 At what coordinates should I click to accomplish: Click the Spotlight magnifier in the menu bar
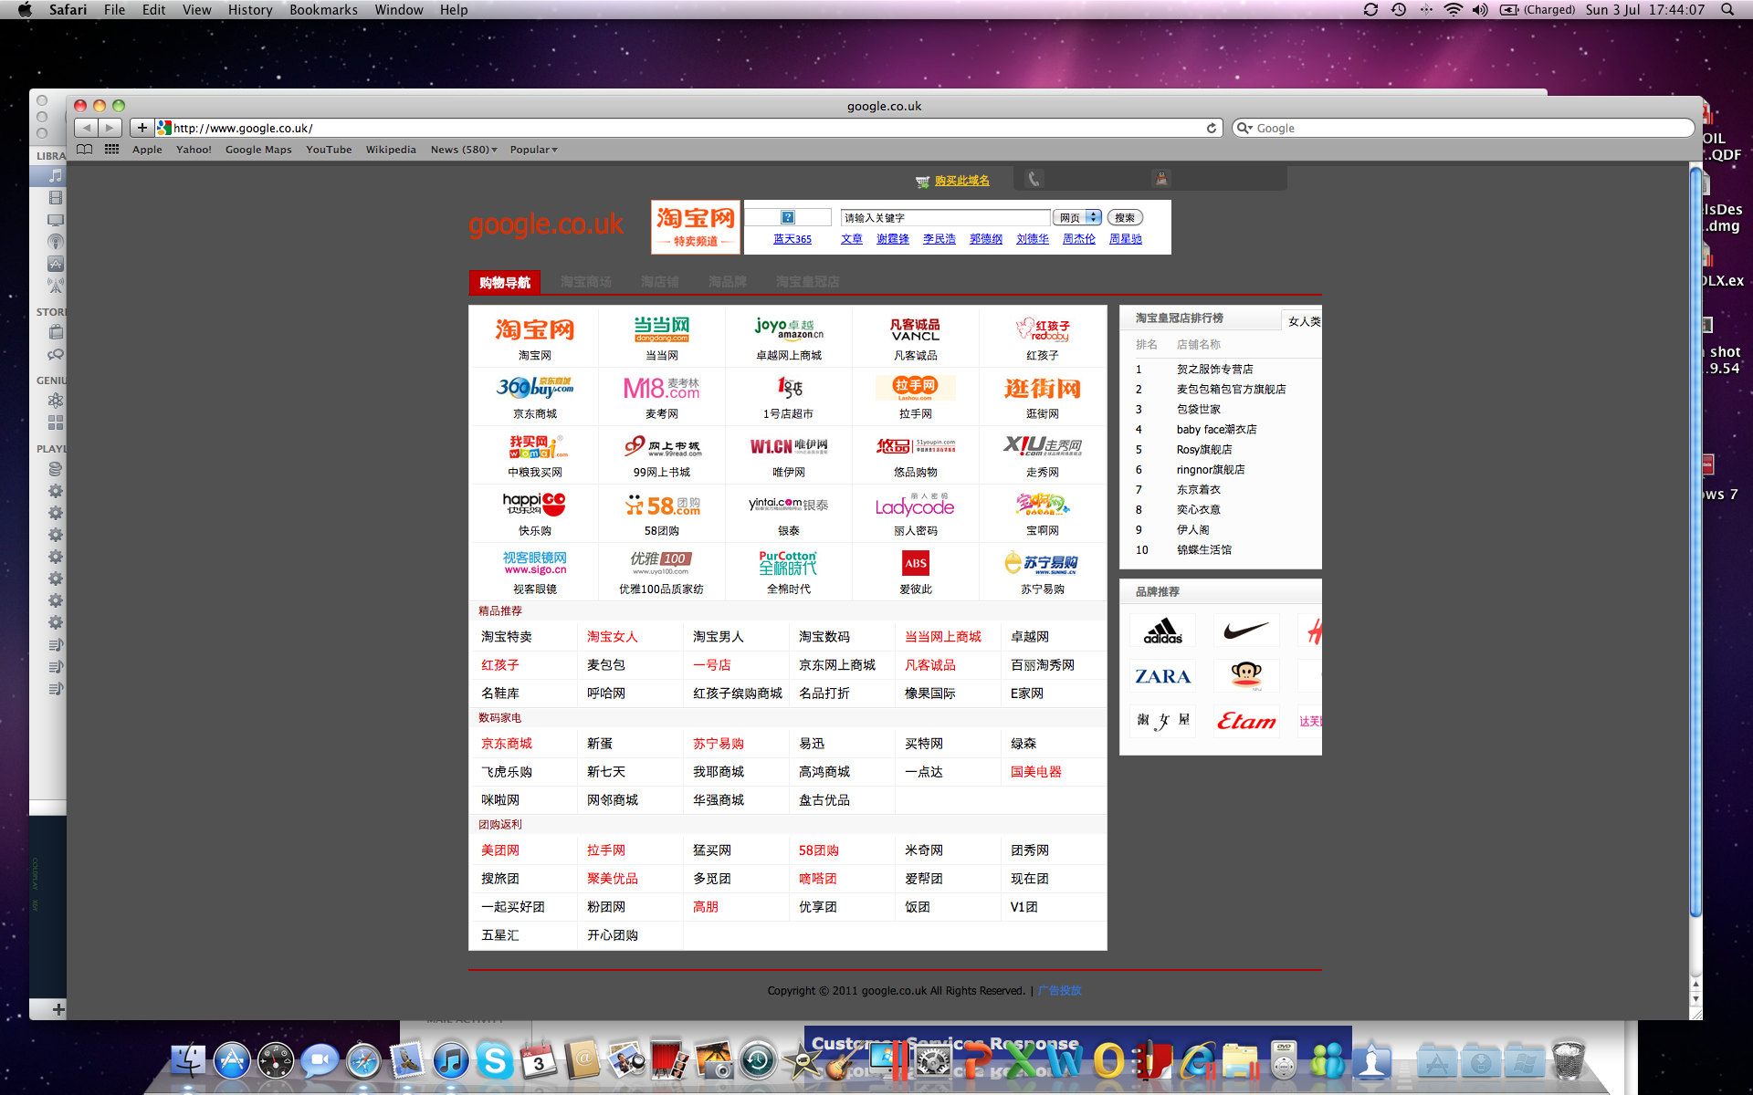[1727, 9]
